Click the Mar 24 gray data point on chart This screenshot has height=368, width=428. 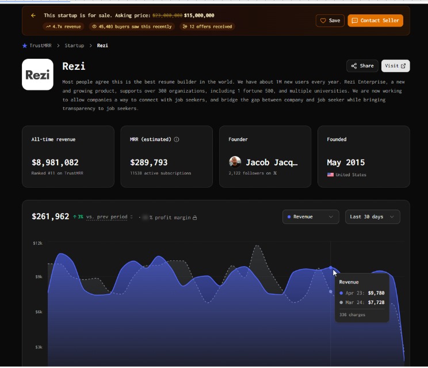coord(331,292)
